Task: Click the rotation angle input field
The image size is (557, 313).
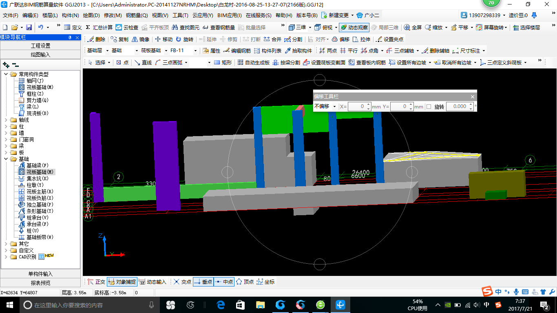Action: (460, 106)
